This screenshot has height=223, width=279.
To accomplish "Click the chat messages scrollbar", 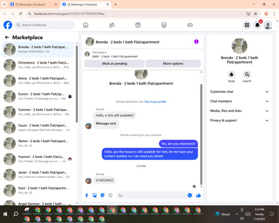I will click(x=201, y=134).
